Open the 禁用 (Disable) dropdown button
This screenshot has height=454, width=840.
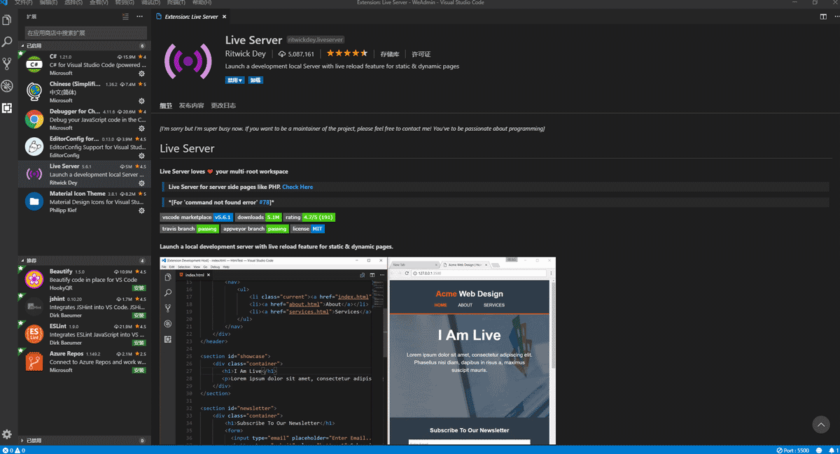tap(234, 80)
